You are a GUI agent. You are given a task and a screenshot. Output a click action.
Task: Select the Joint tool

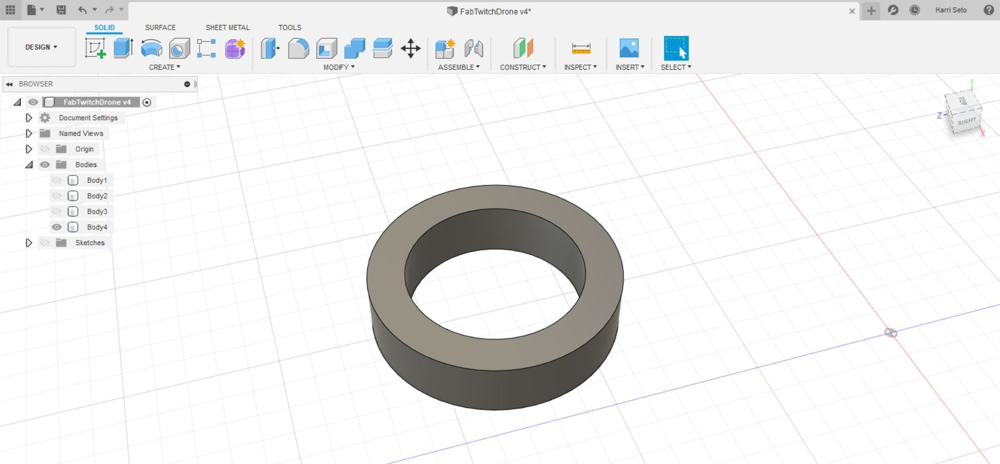[x=473, y=48]
